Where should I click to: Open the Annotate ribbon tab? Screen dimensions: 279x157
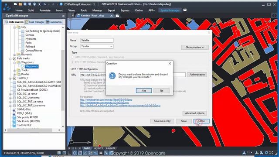click(45, 10)
